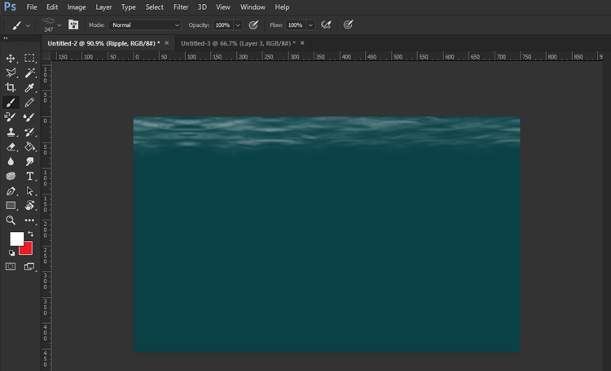This screenshot has height=371, width=611.
Task: Open the Brush Settings panel icon
Action: tap(73, 25)
